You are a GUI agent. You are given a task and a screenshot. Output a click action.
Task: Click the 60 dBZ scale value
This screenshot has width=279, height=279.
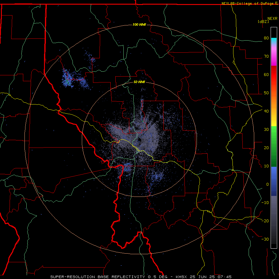(266, 74)
